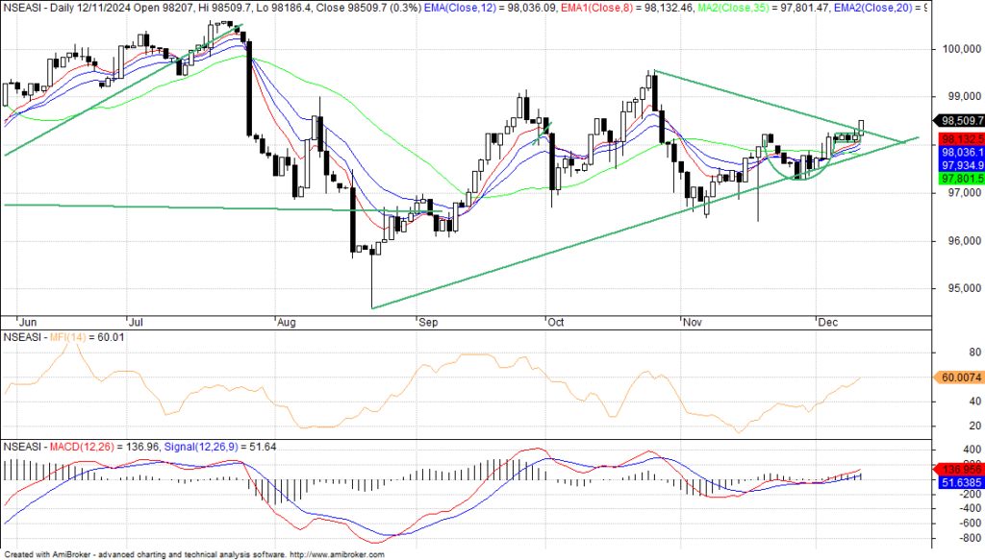Click the 95,000 price axis label
This screenshot has width=985, height=560.
pyautogui.click(x=956, y=288)
